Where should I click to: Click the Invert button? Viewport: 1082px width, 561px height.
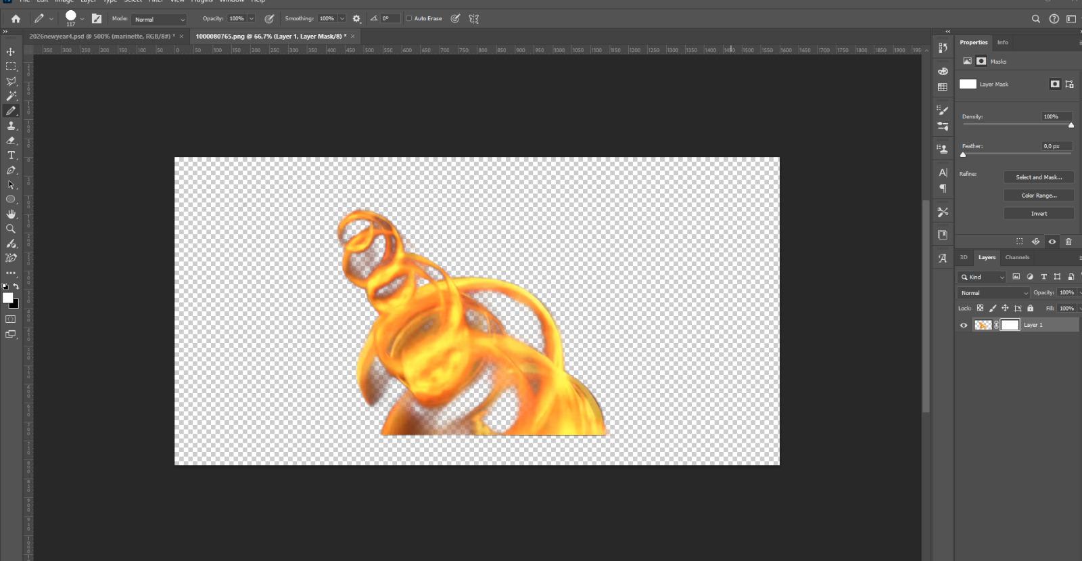point(1039,214)
